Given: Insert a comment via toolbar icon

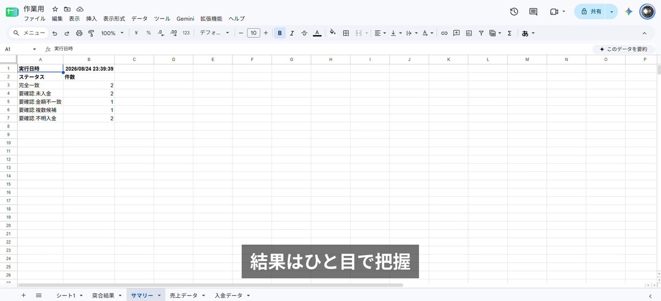Looking at the screenshot, I should pyautogui.click(x=456, y=33).
